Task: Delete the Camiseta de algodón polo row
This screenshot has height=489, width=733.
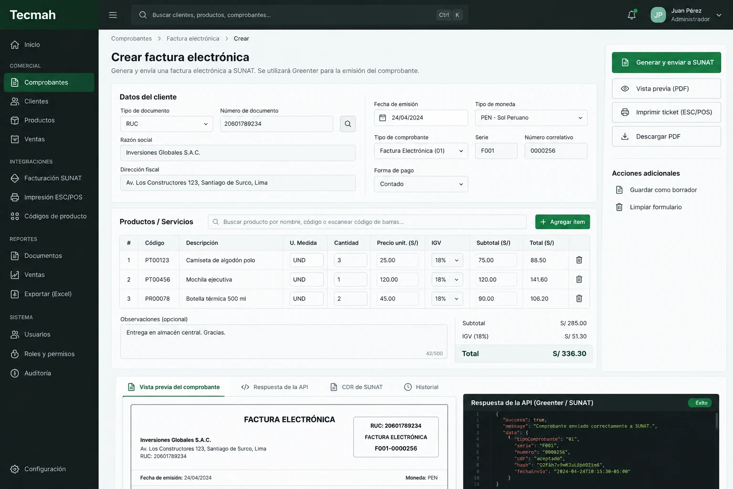Action: pyautogui.click(x=579, y=260)
